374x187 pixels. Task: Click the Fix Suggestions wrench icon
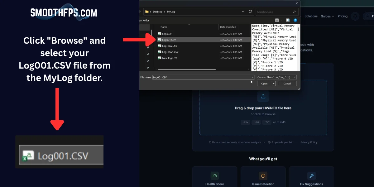311,176
